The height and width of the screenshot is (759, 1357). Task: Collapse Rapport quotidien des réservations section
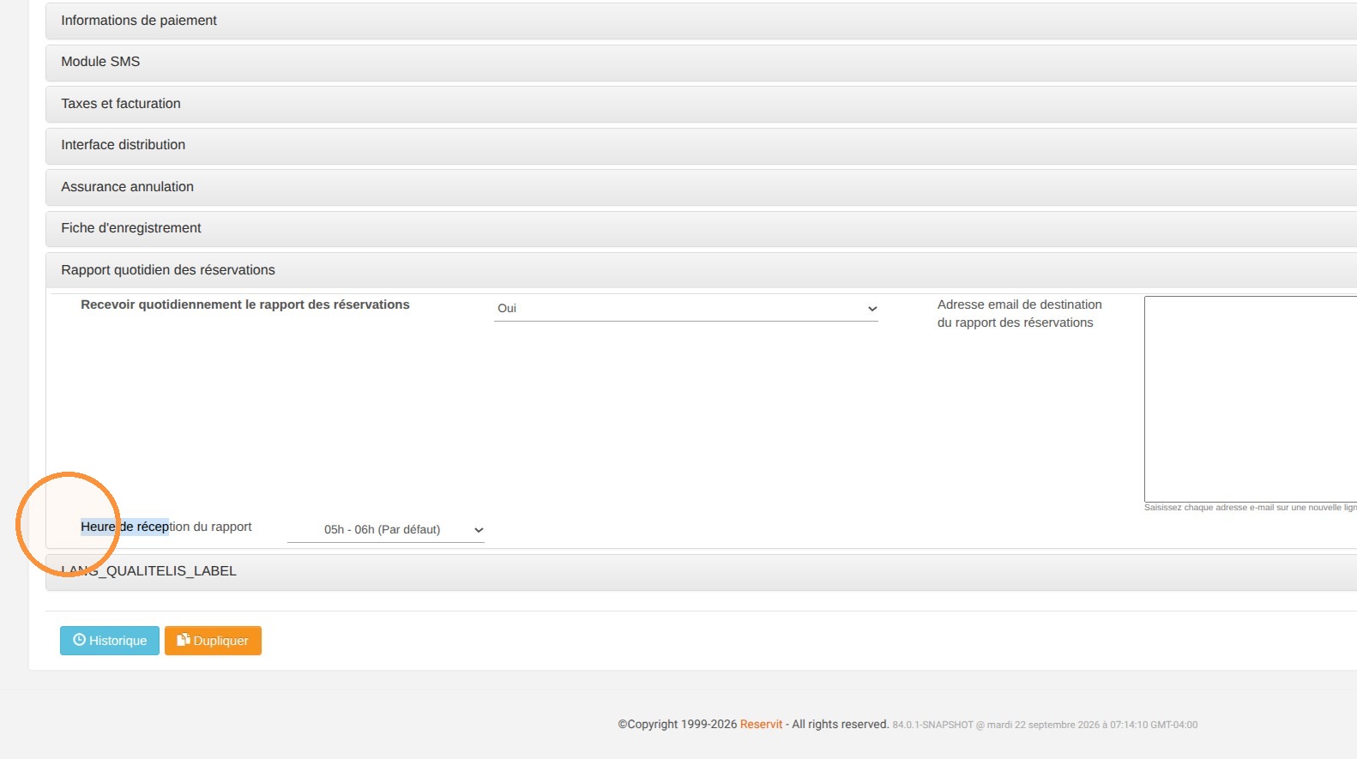pos(701,270)
